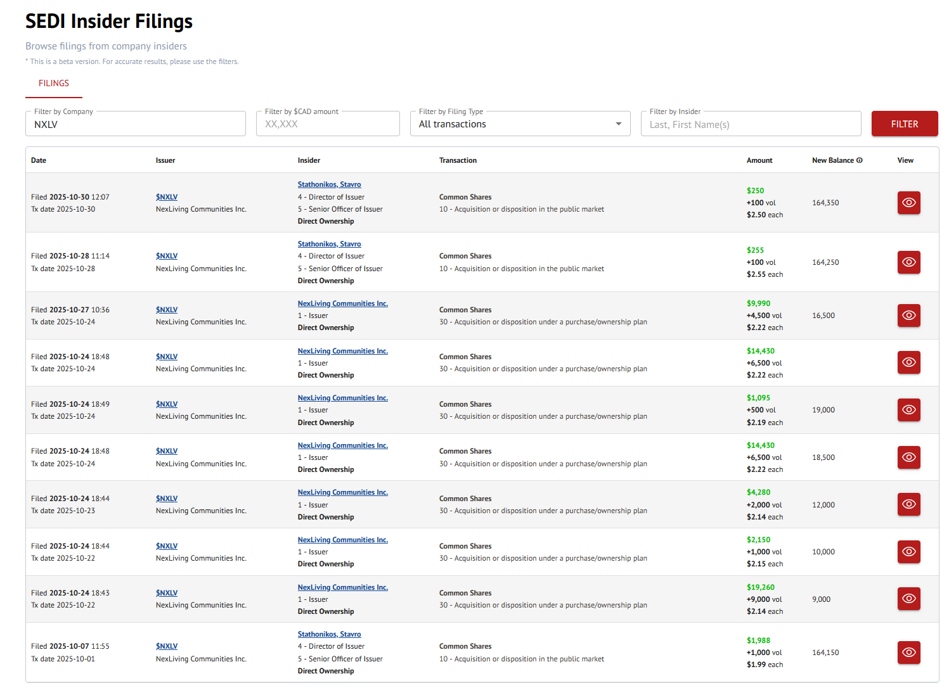Click the New Balance column header

[x=833, y=160]
